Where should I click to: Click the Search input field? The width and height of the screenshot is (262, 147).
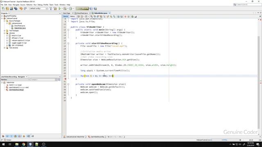249,4
